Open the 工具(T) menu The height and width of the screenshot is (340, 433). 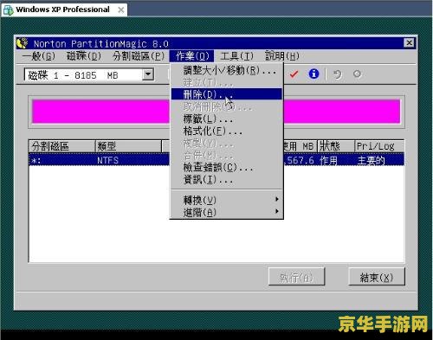236,56
